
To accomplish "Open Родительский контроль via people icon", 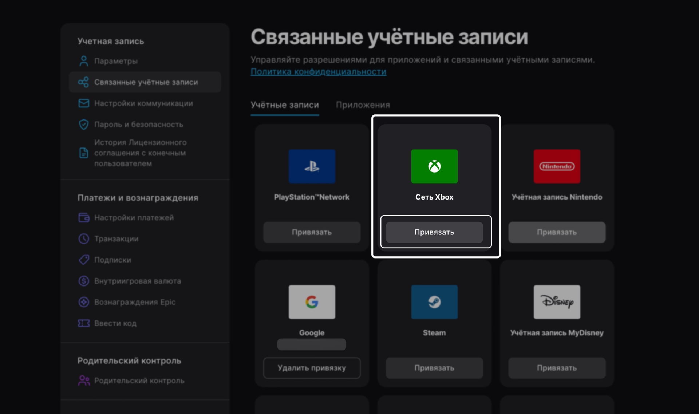I will (84, 381).
